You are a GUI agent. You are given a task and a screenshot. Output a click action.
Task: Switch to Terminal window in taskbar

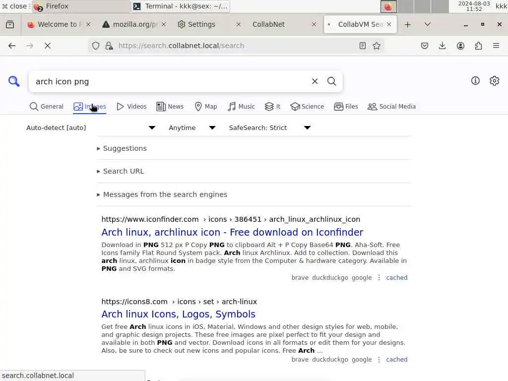pos(181,6)
